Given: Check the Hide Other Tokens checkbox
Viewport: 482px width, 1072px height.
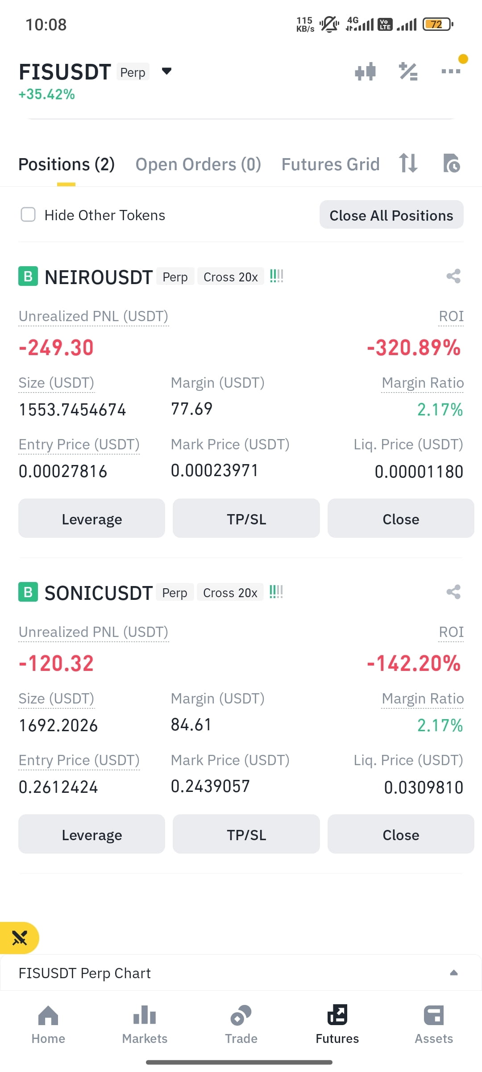Looking at the screenshot, I should tap(28, 214).
